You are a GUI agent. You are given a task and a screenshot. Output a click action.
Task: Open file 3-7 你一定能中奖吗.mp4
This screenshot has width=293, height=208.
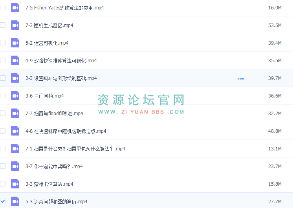(54, 166)
